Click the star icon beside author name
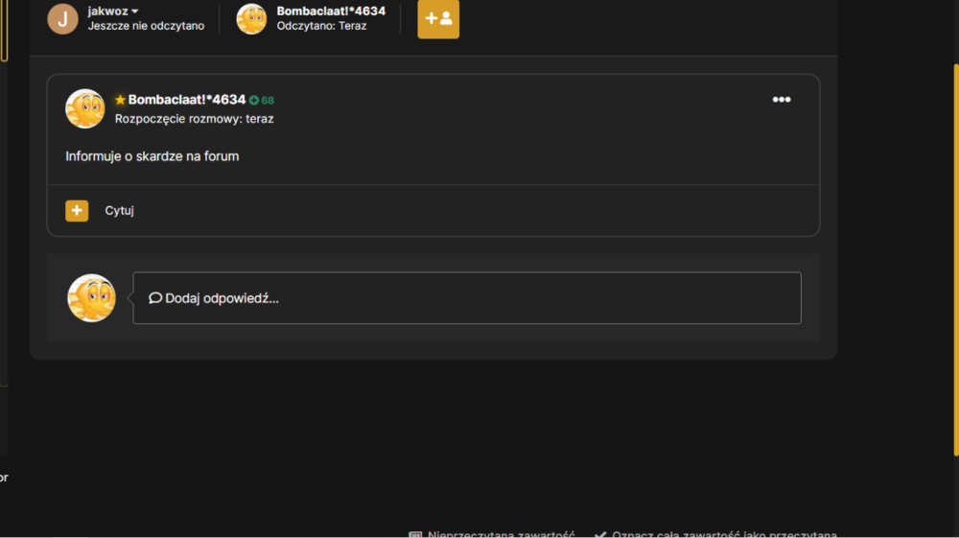The width and height of the screenshot is (959, 538). pyautogui.click(x=120, y=99)
